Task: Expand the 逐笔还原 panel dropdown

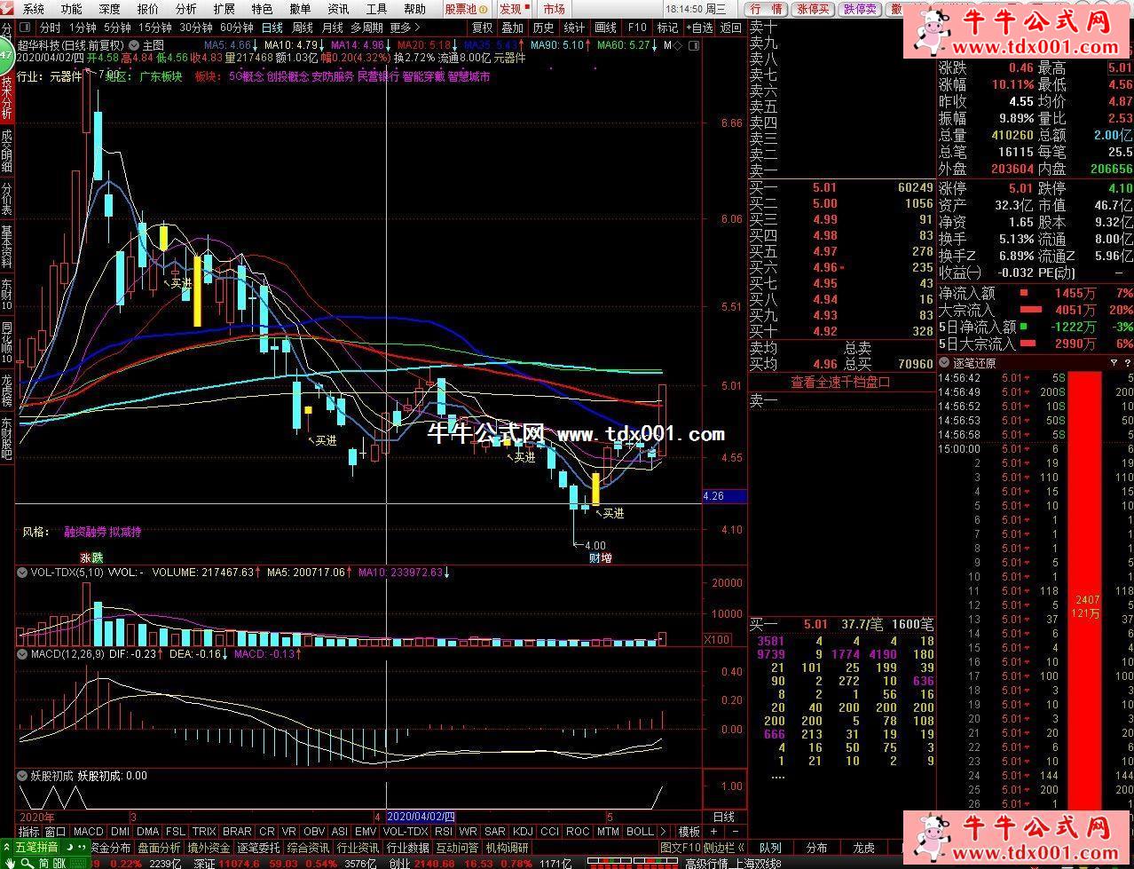Action: [x=946, y=362]
